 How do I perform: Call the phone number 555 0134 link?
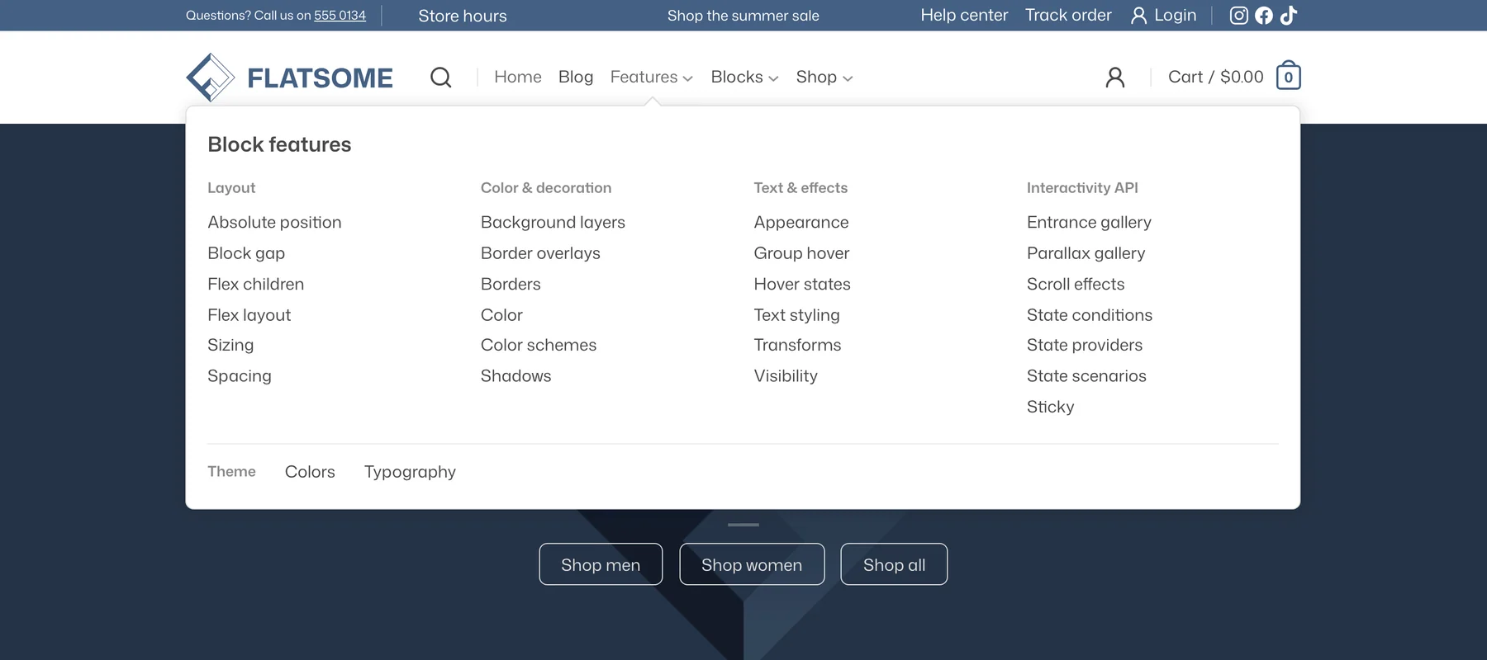point(340,16)
